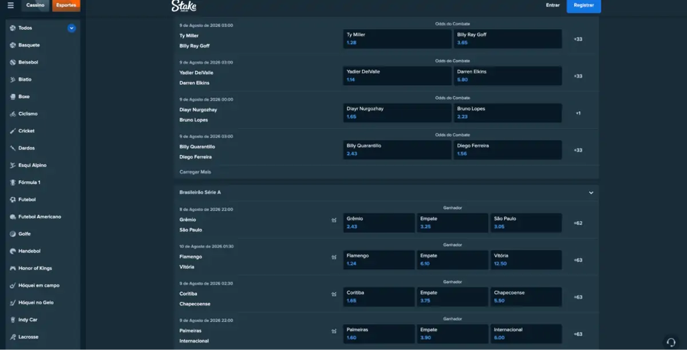Bet on Ty Miller at 1.28
Viewport: 687px width, 350px height.
(397, 39)
